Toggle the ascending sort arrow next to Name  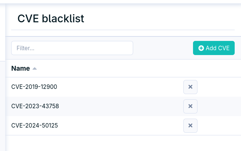(x=35, y=68)
